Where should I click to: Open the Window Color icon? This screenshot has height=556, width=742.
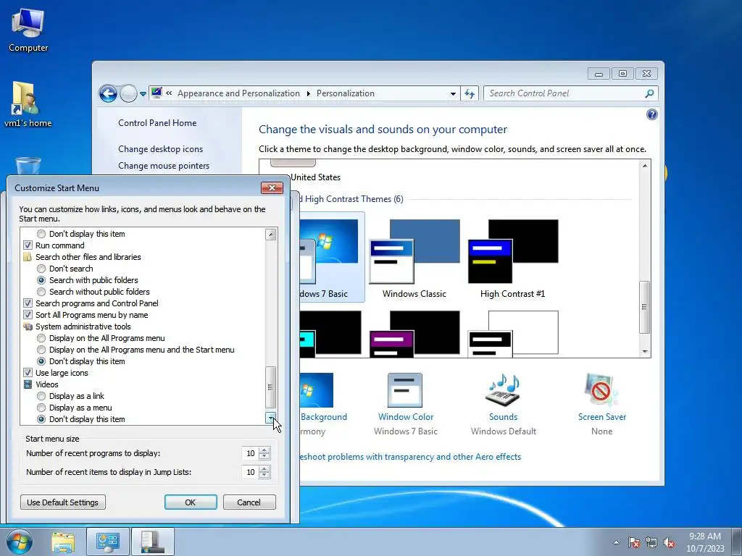coord(405,390)
